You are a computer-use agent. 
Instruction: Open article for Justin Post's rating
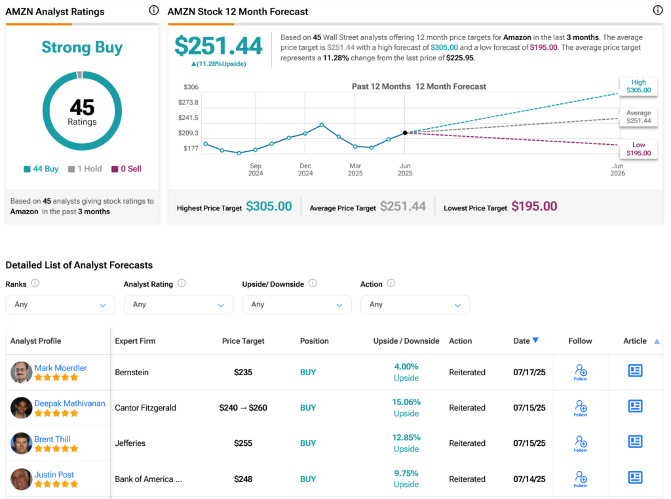click(635, 477)
